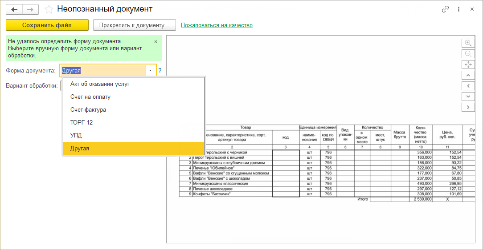Zoom in on the document preview
The image size is (483, 250).
click(468, 43)
